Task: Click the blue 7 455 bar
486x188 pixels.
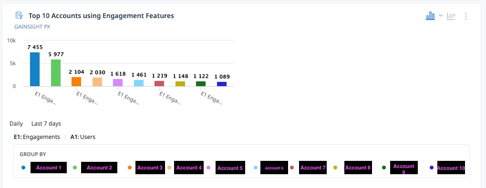Action: [35, 69]
